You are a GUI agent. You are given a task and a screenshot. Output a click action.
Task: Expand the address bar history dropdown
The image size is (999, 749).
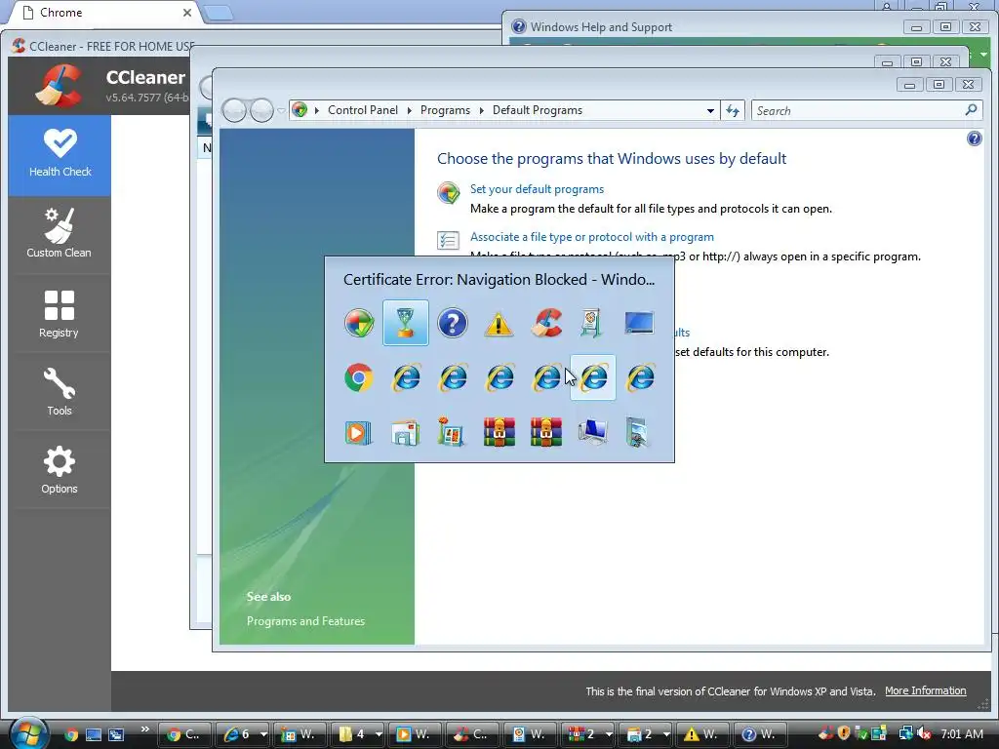(x=710, y=111)
